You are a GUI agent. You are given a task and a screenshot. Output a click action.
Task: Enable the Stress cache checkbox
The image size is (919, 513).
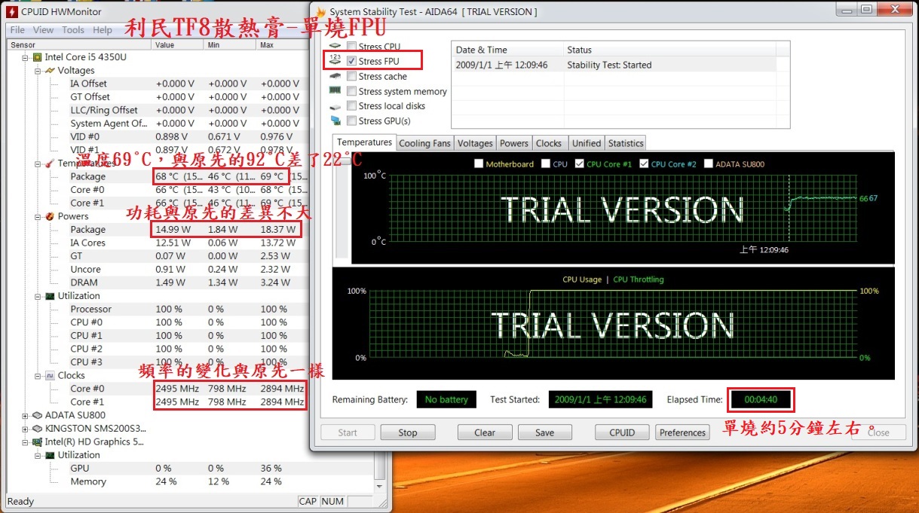[351, 76]
